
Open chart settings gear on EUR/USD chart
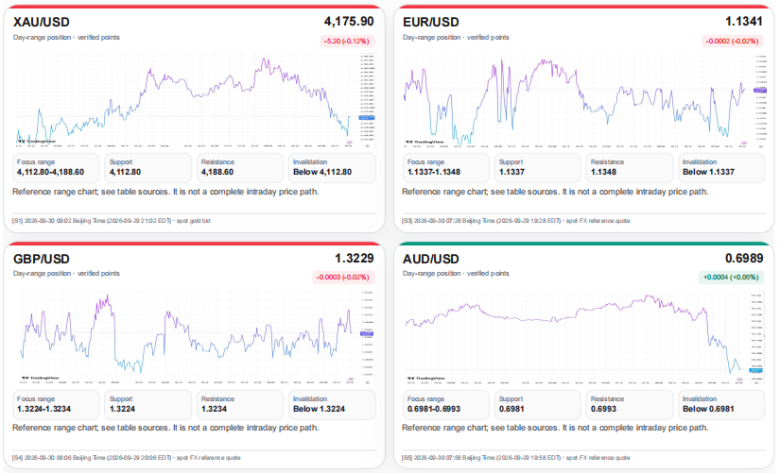click(760, 146)
